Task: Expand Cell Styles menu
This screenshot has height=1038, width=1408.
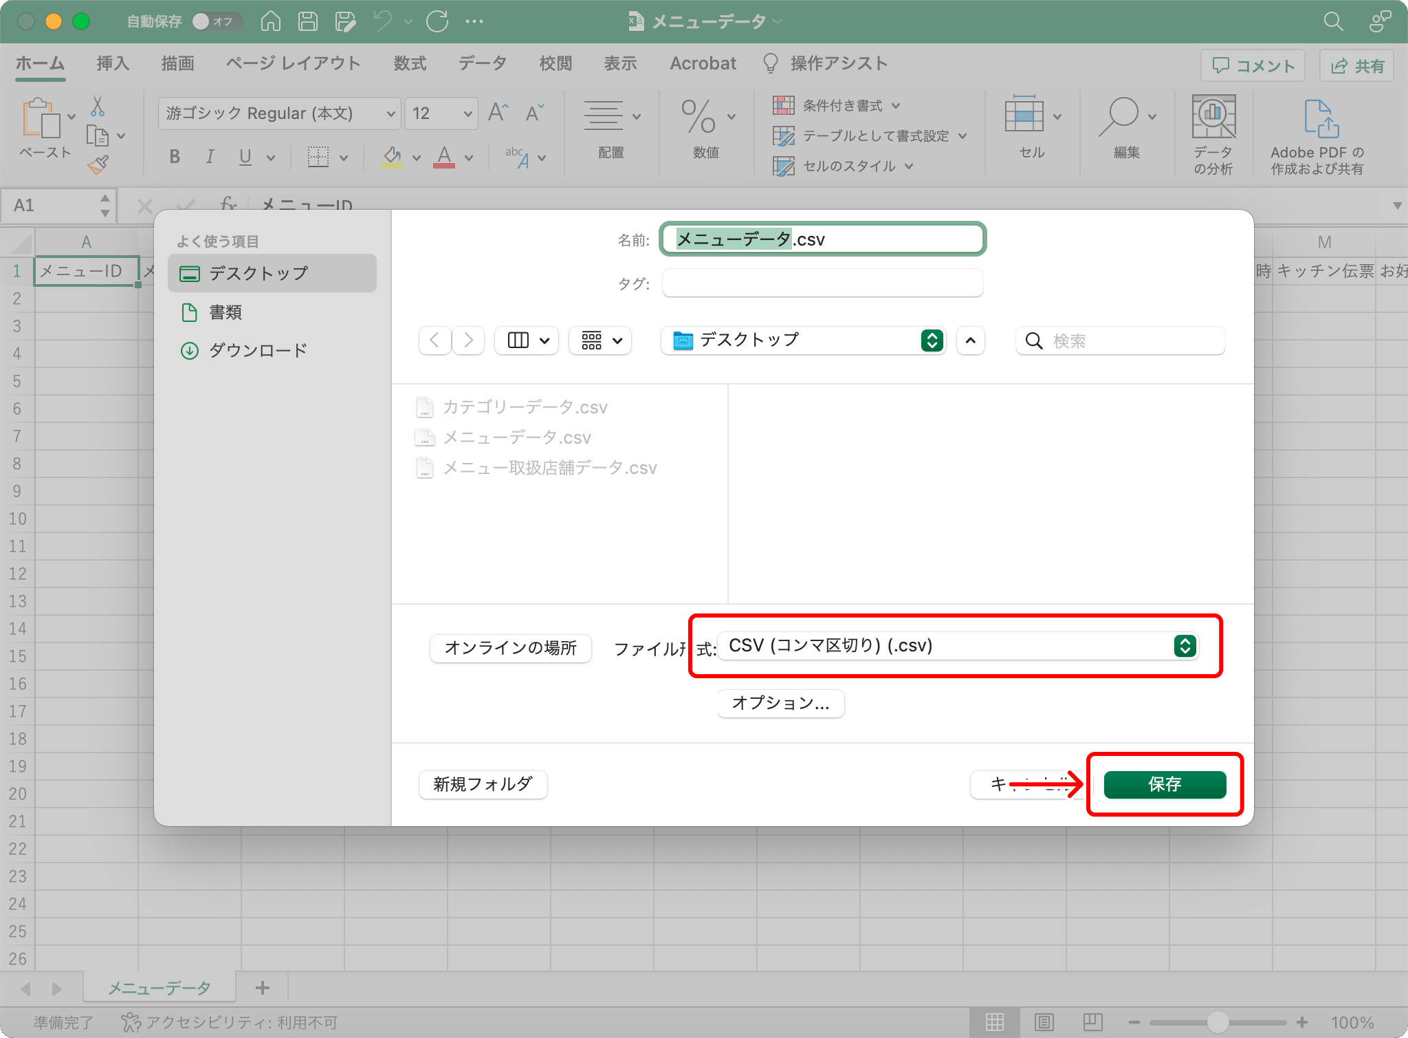Action: [909, 166]
